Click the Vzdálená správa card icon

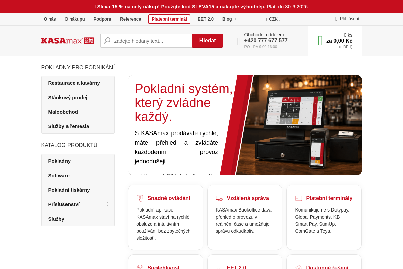[x=219, y=198]
